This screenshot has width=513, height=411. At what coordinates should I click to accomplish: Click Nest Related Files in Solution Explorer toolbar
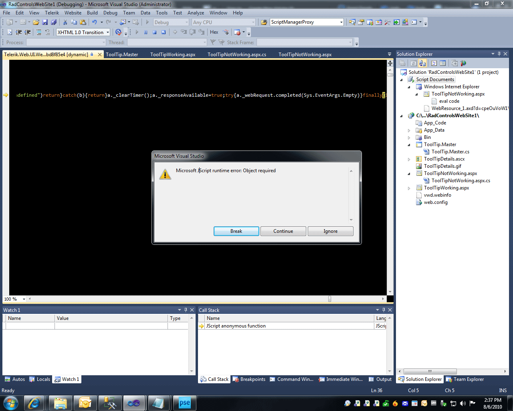[x=422, y=63]
